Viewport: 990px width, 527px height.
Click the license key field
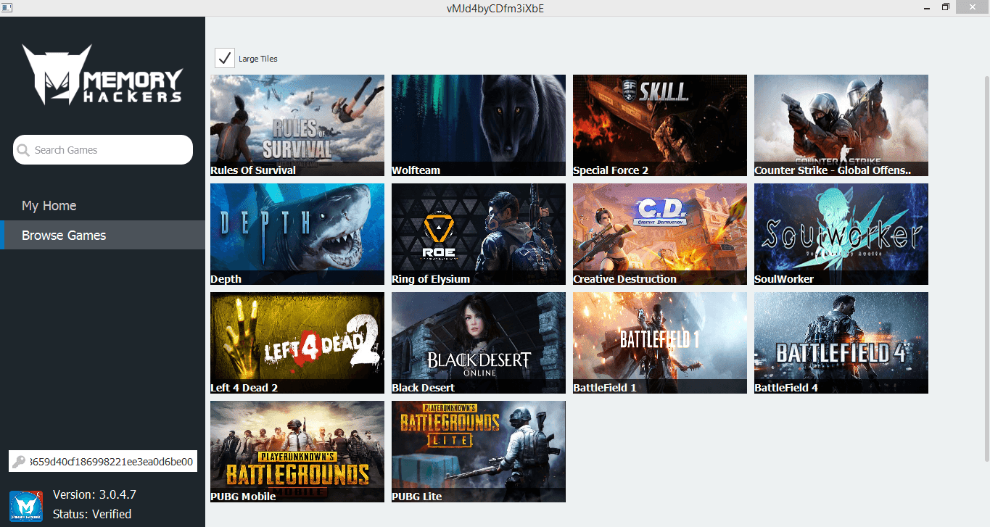click(x=103, y=461)
